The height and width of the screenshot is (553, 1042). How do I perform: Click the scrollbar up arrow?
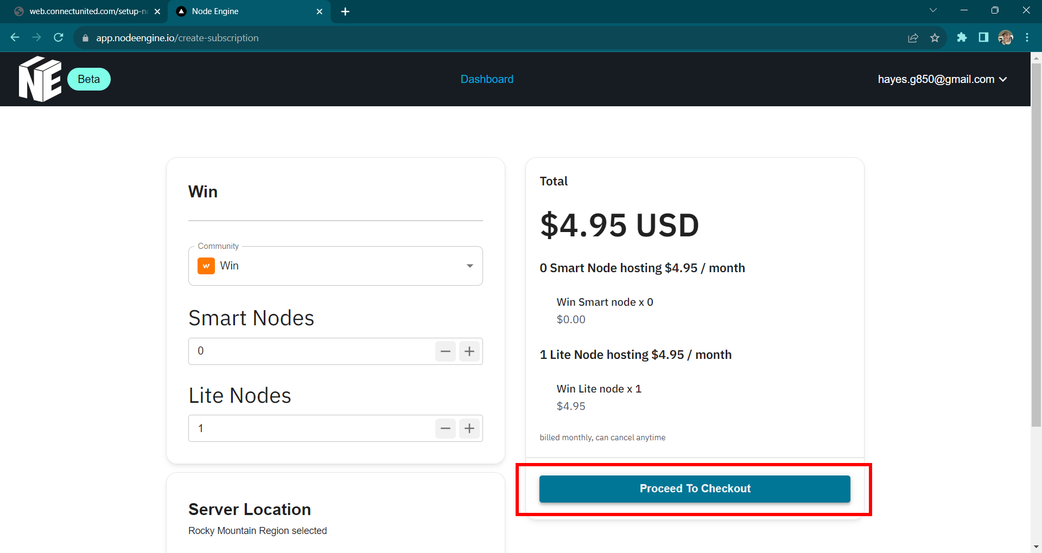tap(1036, 57)
